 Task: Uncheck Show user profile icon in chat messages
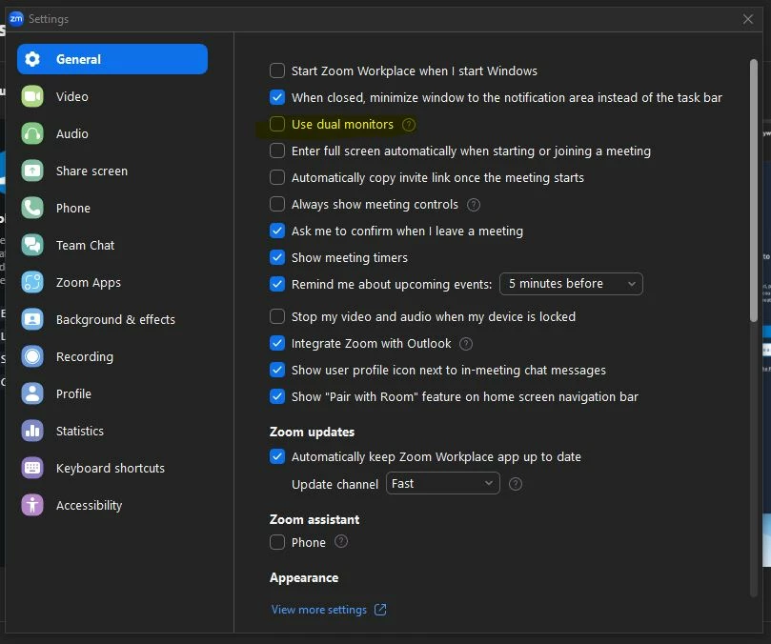pos(277,371)
